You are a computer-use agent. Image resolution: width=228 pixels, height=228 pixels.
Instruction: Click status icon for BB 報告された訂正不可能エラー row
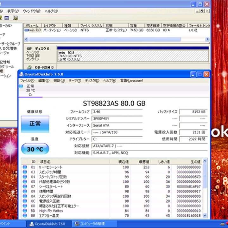(x=25, y=206)
